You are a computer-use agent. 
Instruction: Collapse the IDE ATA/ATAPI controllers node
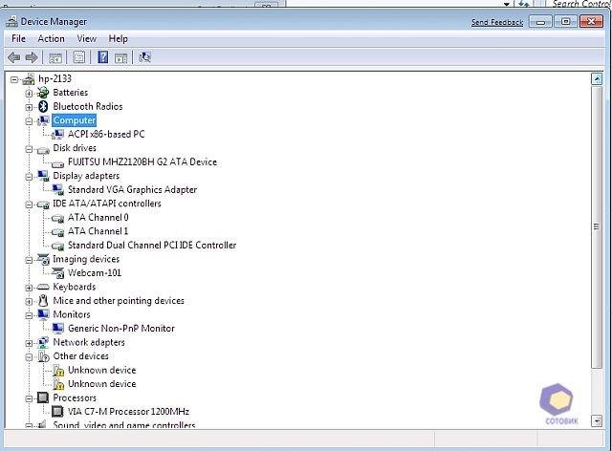tap(30, 204)
